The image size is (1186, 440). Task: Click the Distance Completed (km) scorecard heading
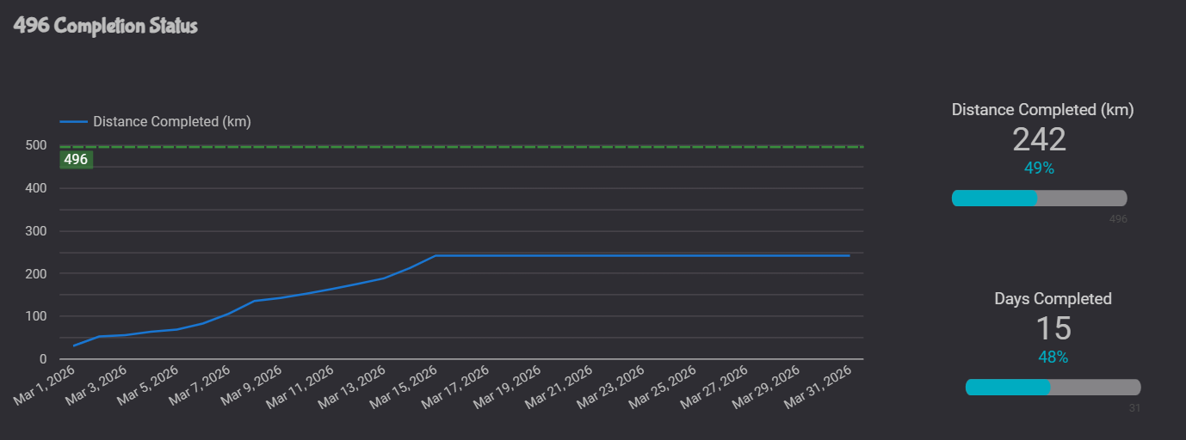(x=1042, y=110)
